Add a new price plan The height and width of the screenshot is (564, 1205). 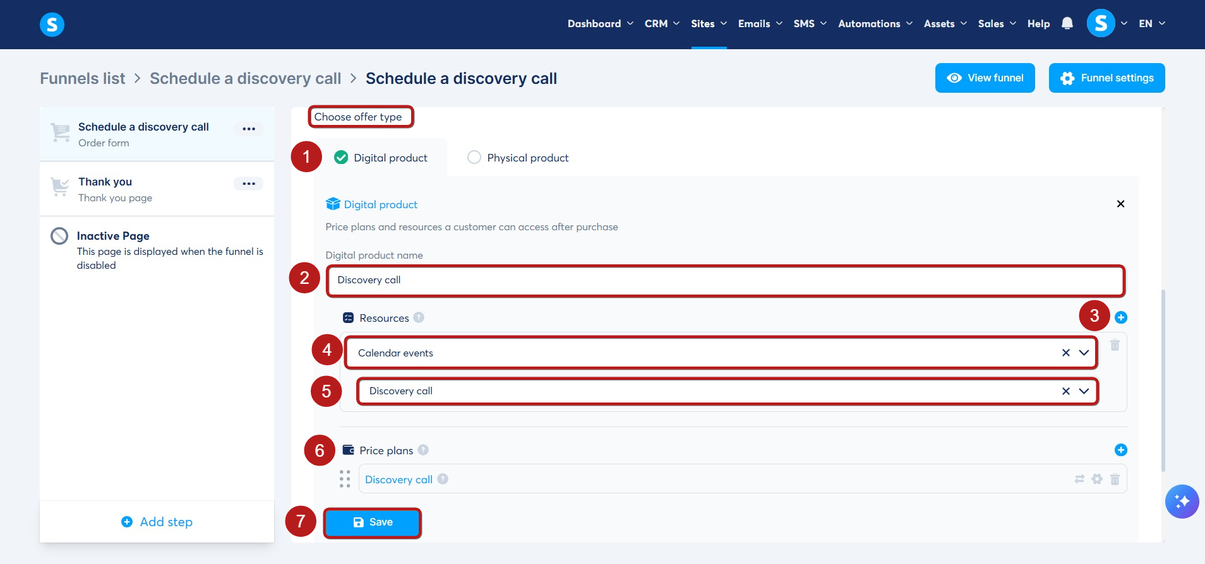1121,450
